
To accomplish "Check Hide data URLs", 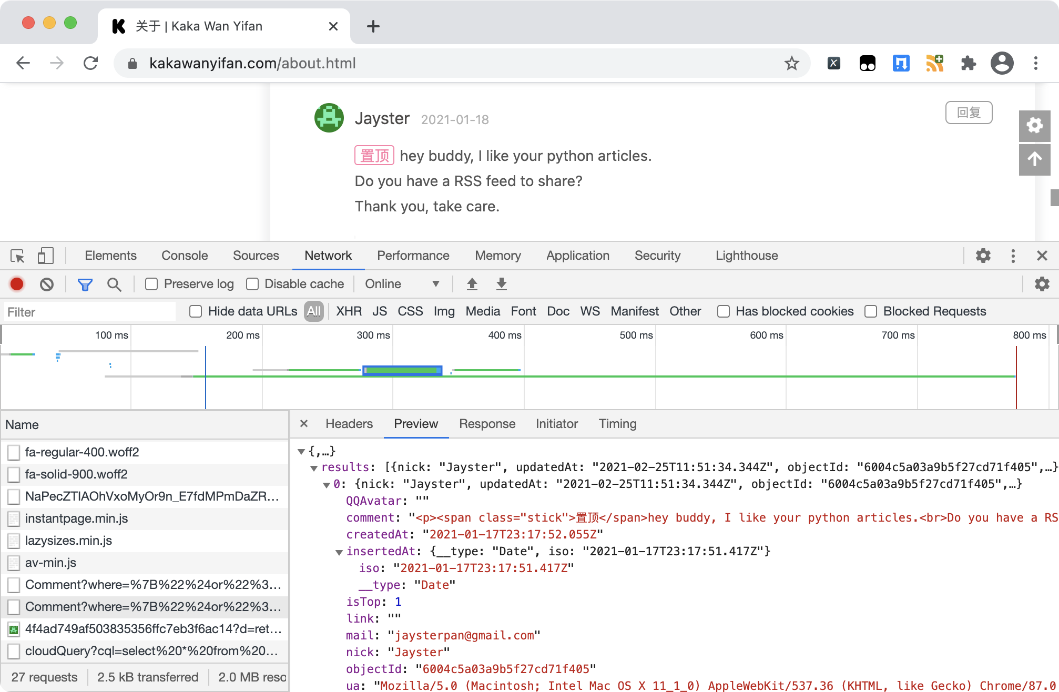I will (x=196, y=311).
